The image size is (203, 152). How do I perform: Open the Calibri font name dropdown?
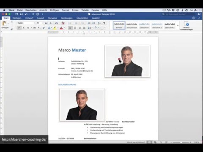pos(26,23)
